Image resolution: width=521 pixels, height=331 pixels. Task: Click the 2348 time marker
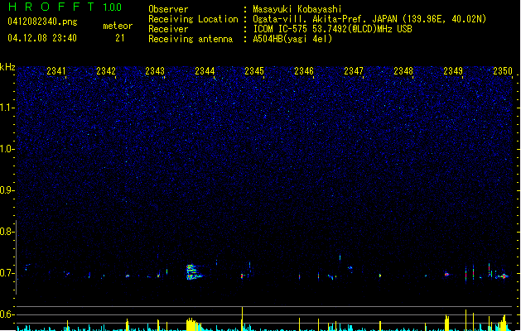click(403, 71)
